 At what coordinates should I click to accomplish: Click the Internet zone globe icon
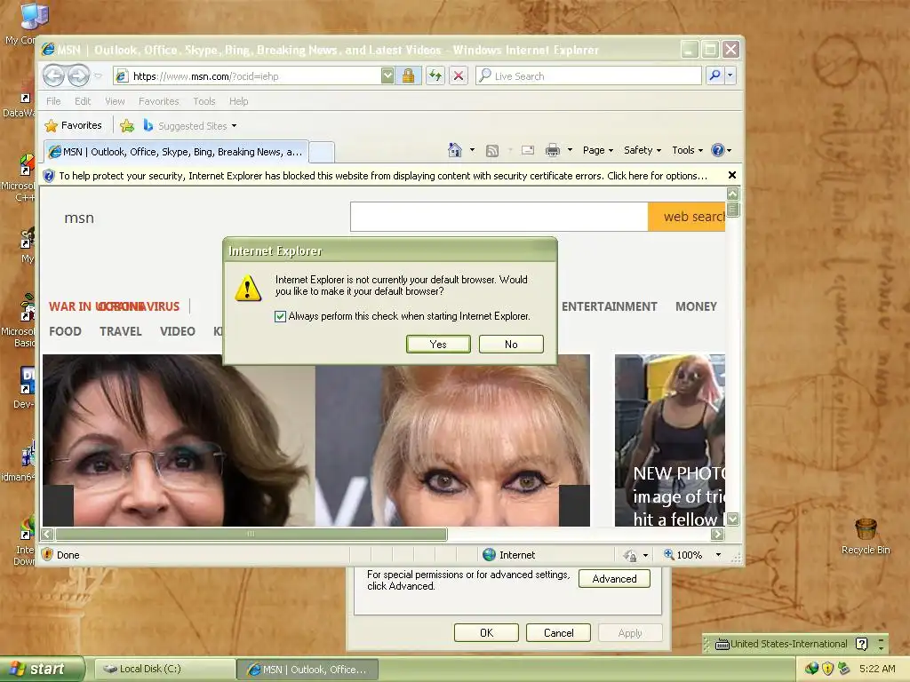point(490,555)
